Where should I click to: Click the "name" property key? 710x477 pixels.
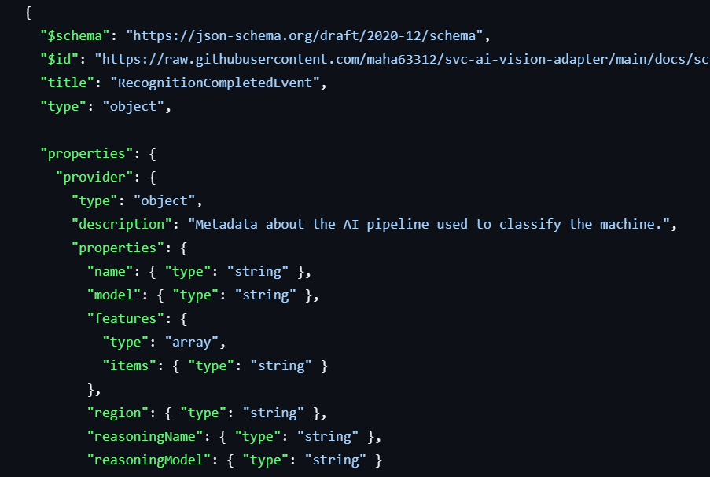pyautogui.click(x=110, y=271)
